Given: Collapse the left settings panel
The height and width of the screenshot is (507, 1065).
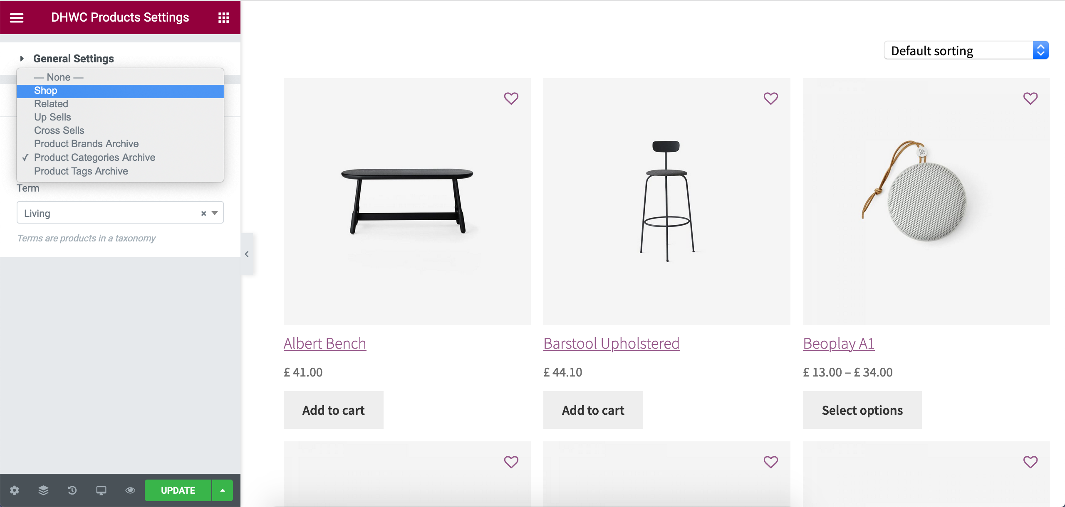Looking at the screenshot, I should 247,253.
